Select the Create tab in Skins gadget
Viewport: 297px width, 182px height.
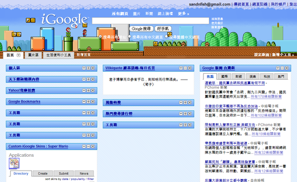tap(43, 174)
